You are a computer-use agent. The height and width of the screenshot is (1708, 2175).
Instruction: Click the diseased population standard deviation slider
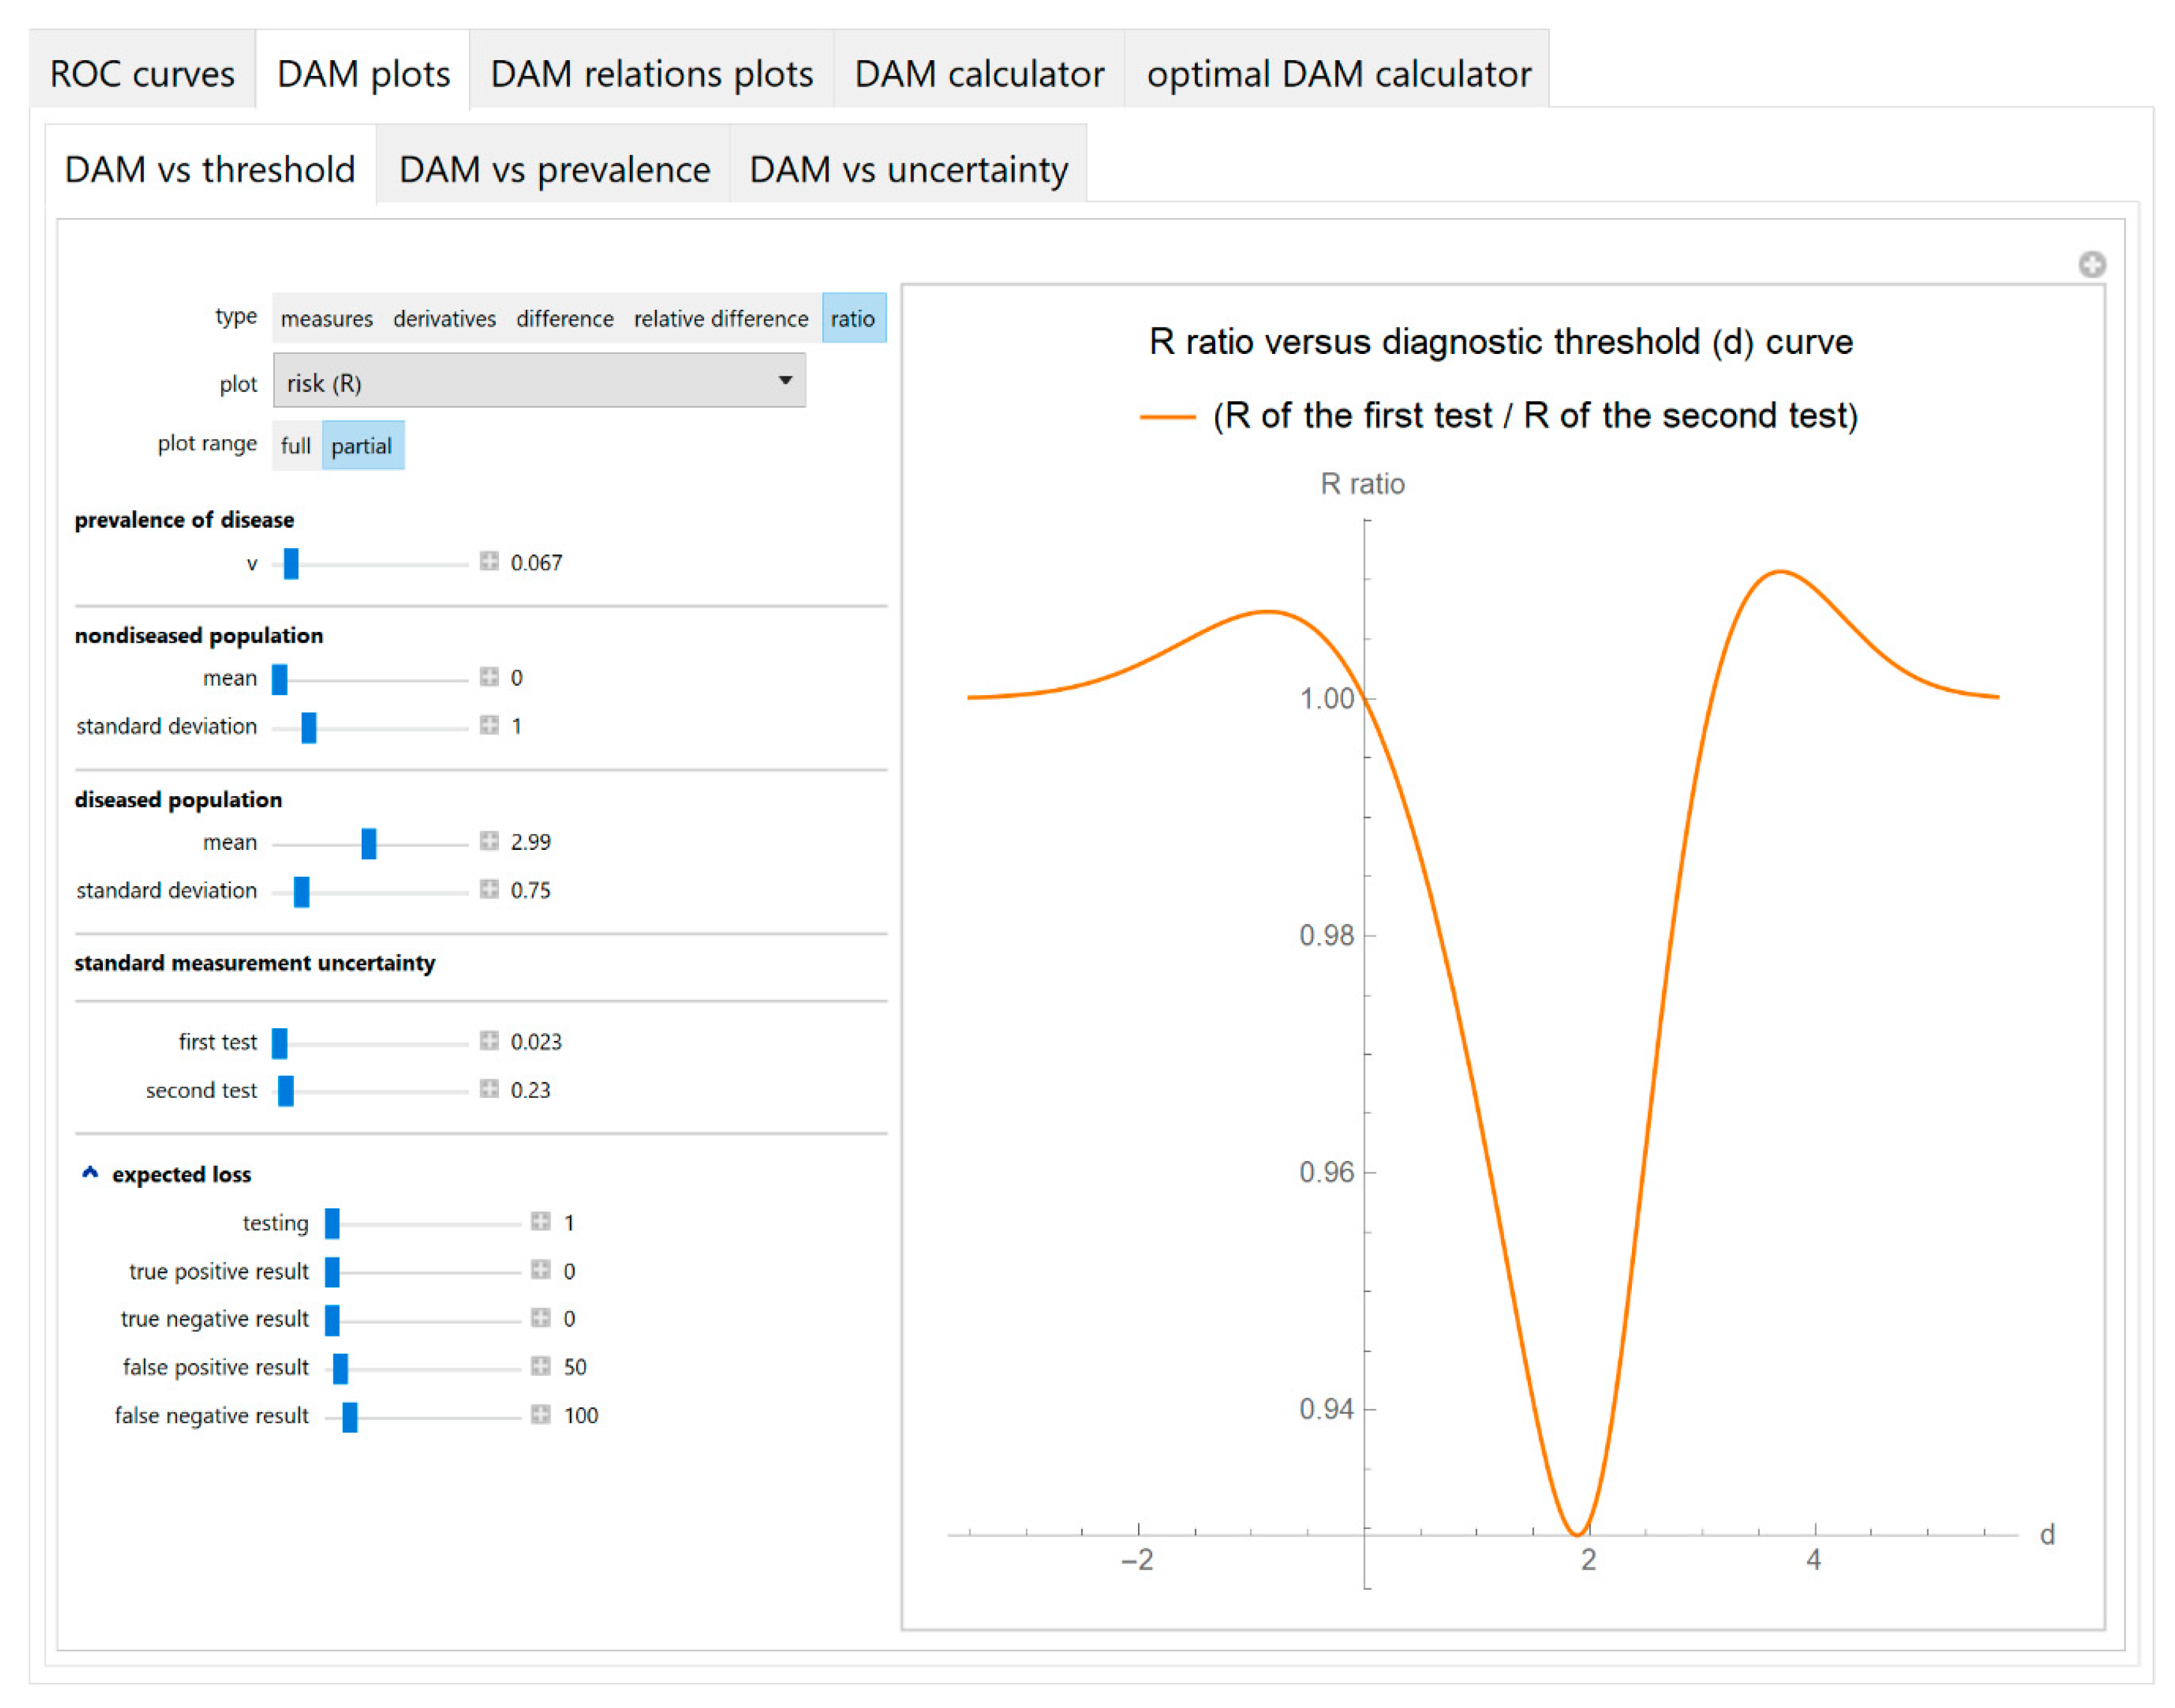click(302, 891)
